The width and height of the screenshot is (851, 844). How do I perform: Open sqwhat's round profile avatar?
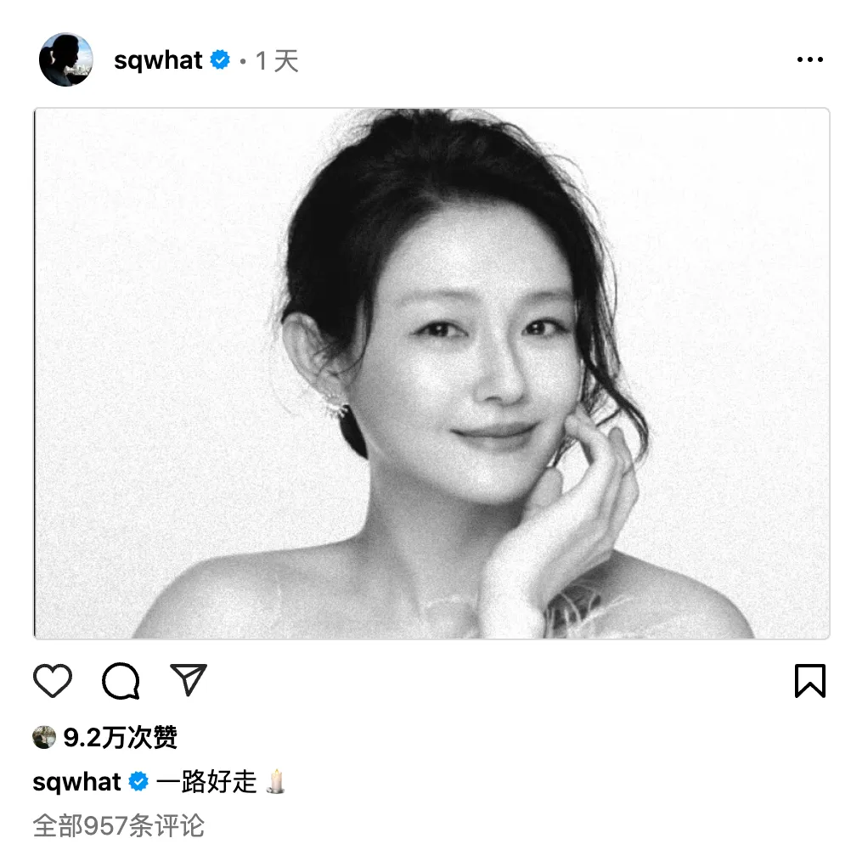[x=65, y=59]
